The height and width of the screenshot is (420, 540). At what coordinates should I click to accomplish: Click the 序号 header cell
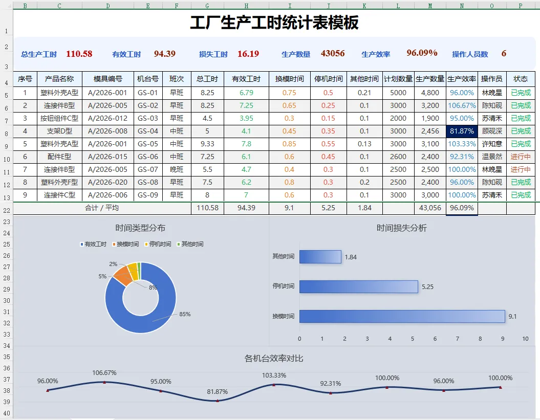click(x=25, y=79)
